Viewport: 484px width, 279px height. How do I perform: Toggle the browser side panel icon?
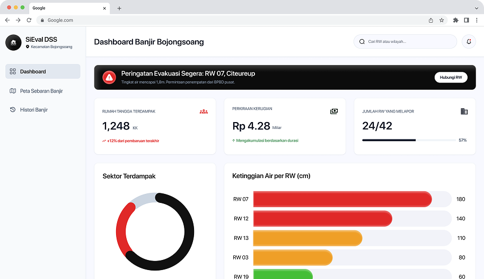coord(467,20)
